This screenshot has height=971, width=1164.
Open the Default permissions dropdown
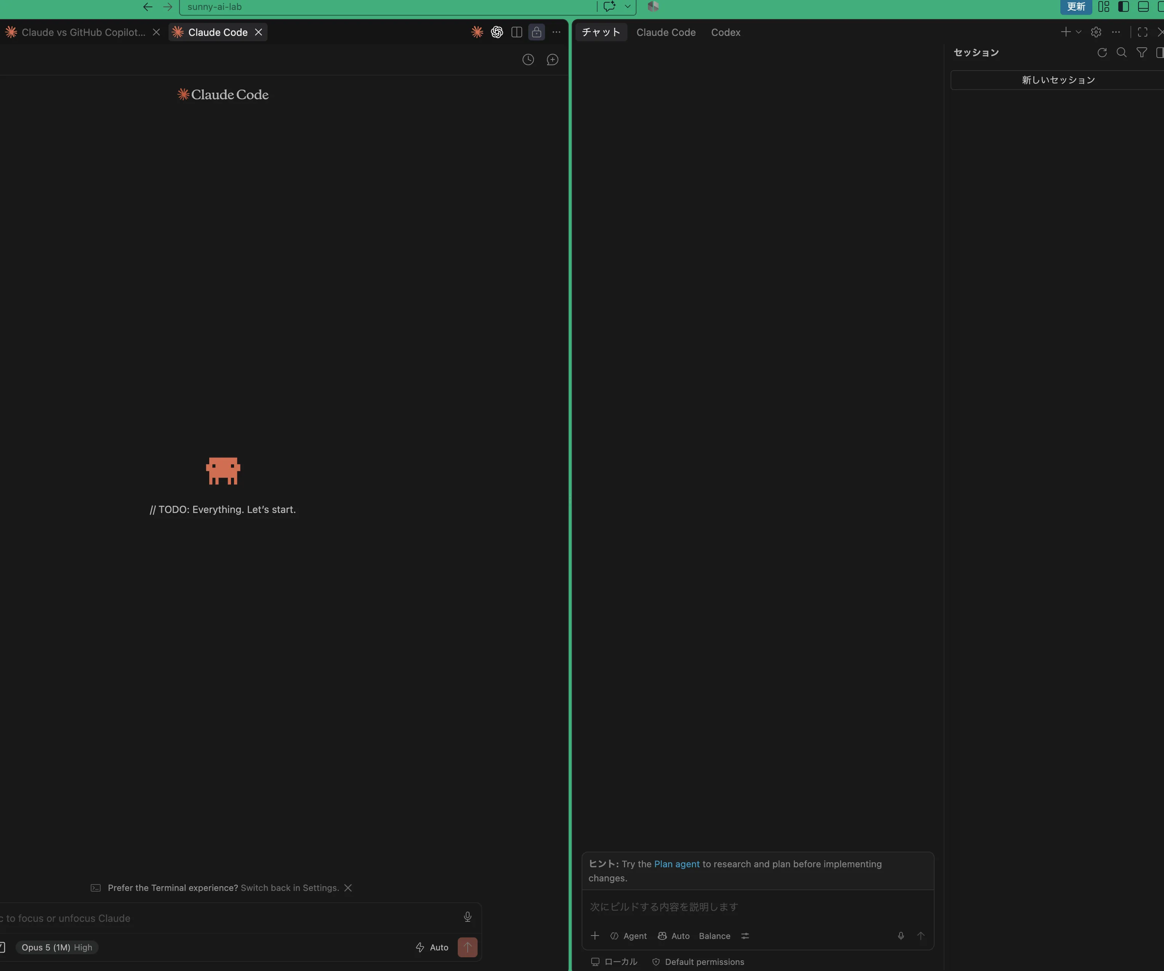[698, 961]
